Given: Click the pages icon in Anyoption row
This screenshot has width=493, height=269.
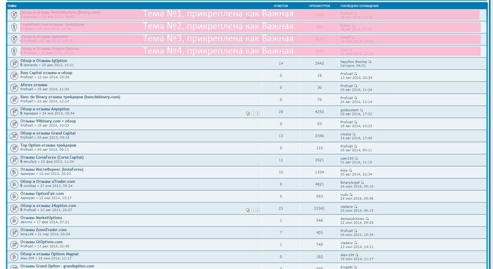Looking at the screenshot, I should [248, 113].
